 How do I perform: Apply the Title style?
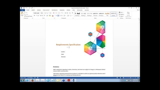(107, 14)
